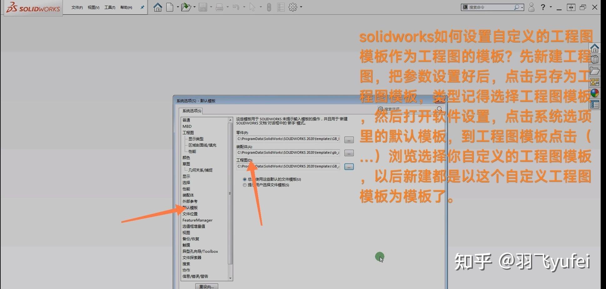Expand the Save dropdown arrow
The width and height of the screenshot is (606, 289).
[211, 7]
